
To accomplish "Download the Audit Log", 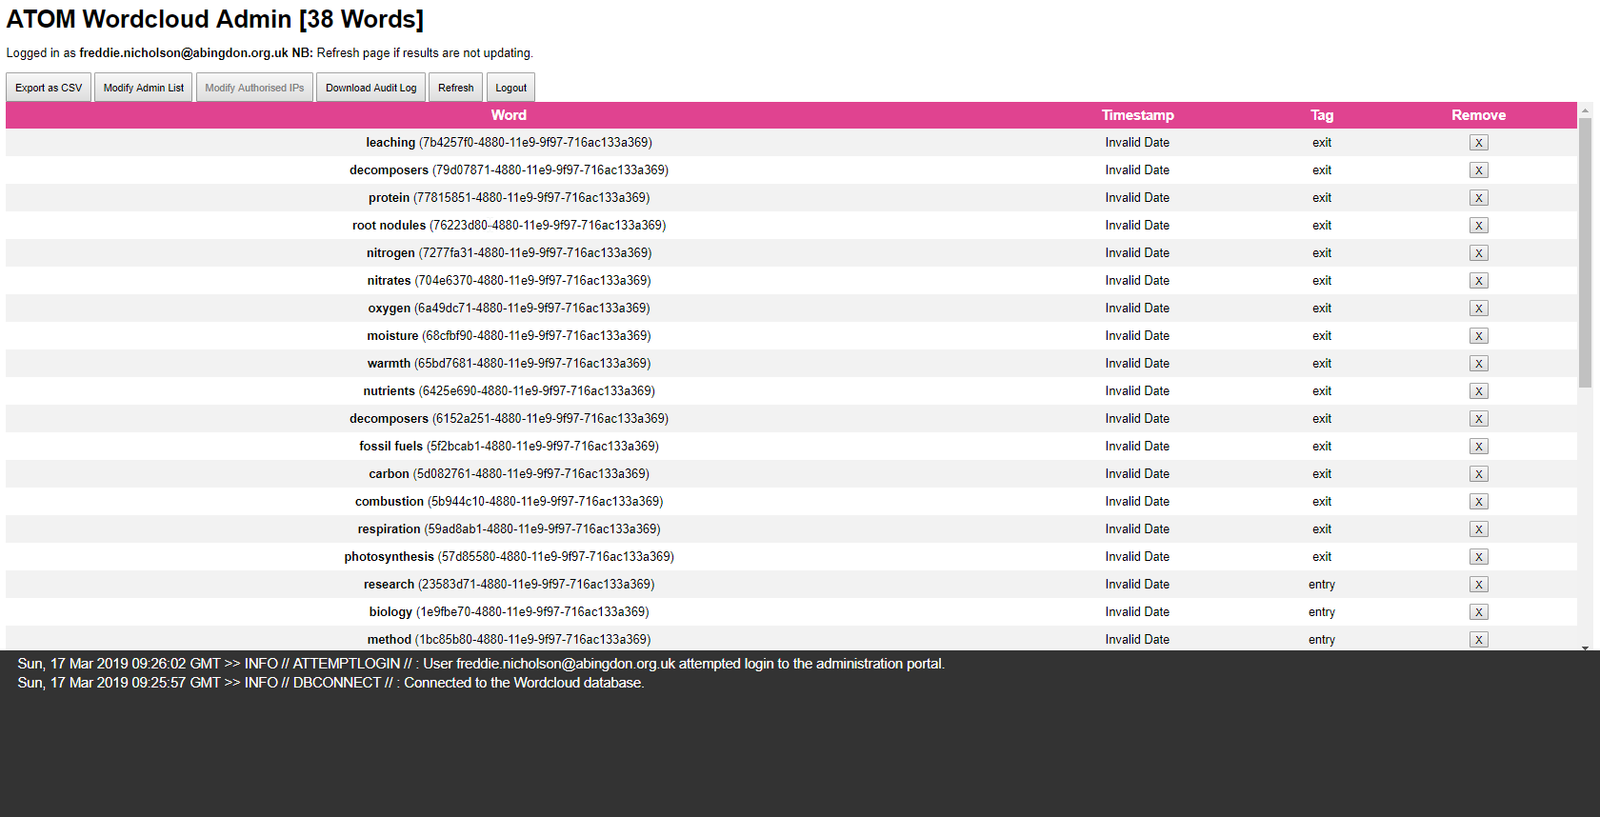I will 370,88.
